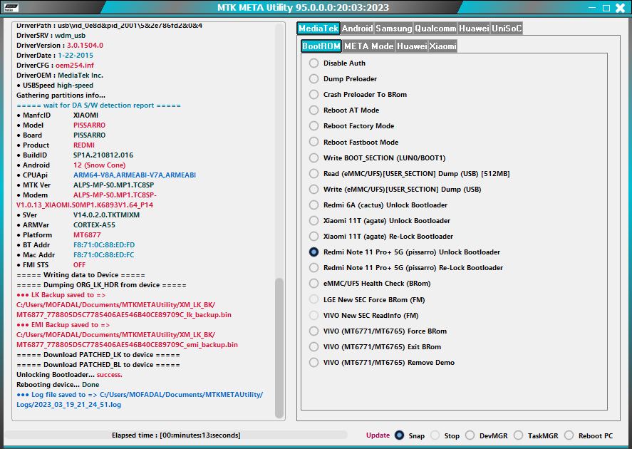Click the app icon in the title bar
Screen dimensions: 632x449
11,8
